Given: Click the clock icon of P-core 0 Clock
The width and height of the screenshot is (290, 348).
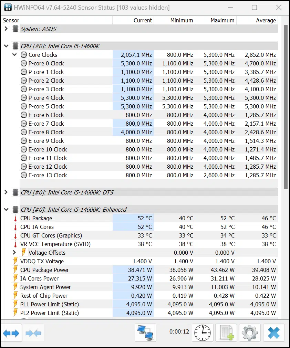Looking at the screenshot, I should point(24,63).
